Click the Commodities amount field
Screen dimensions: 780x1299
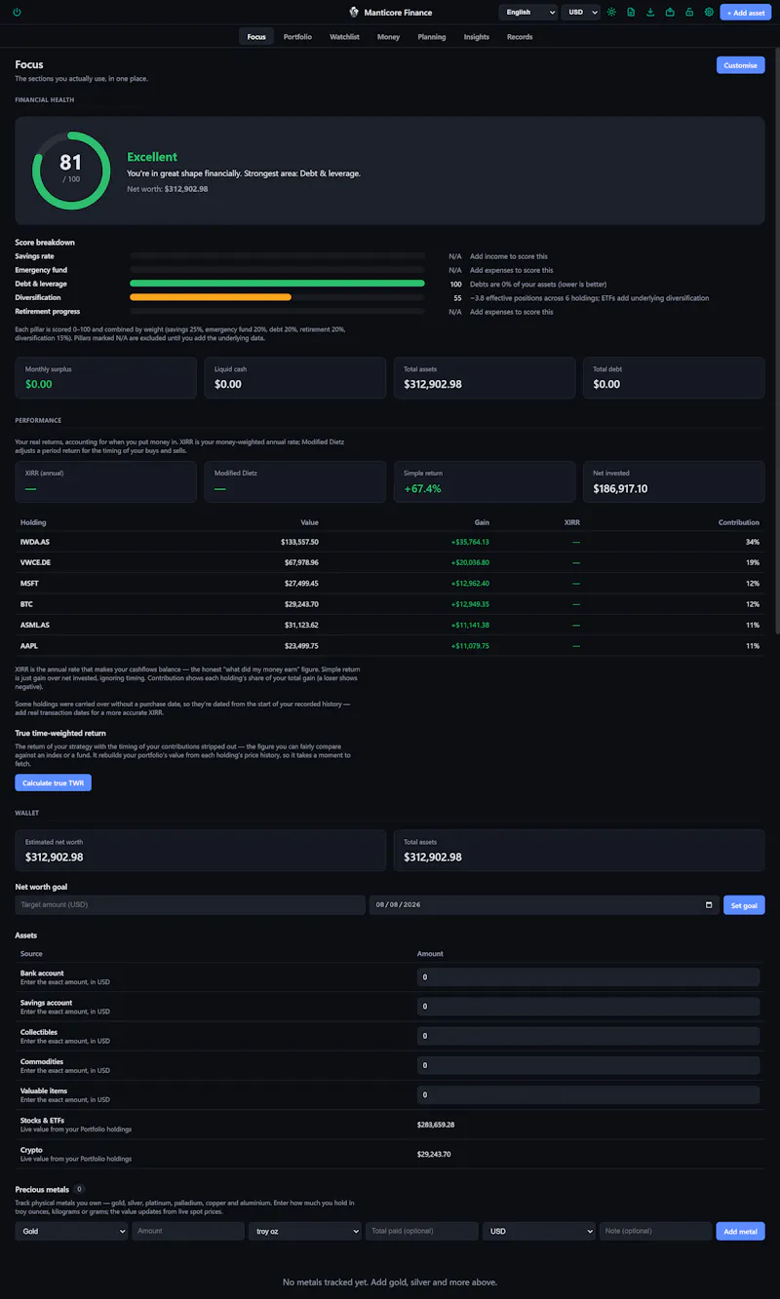[x=588, y=1065]
